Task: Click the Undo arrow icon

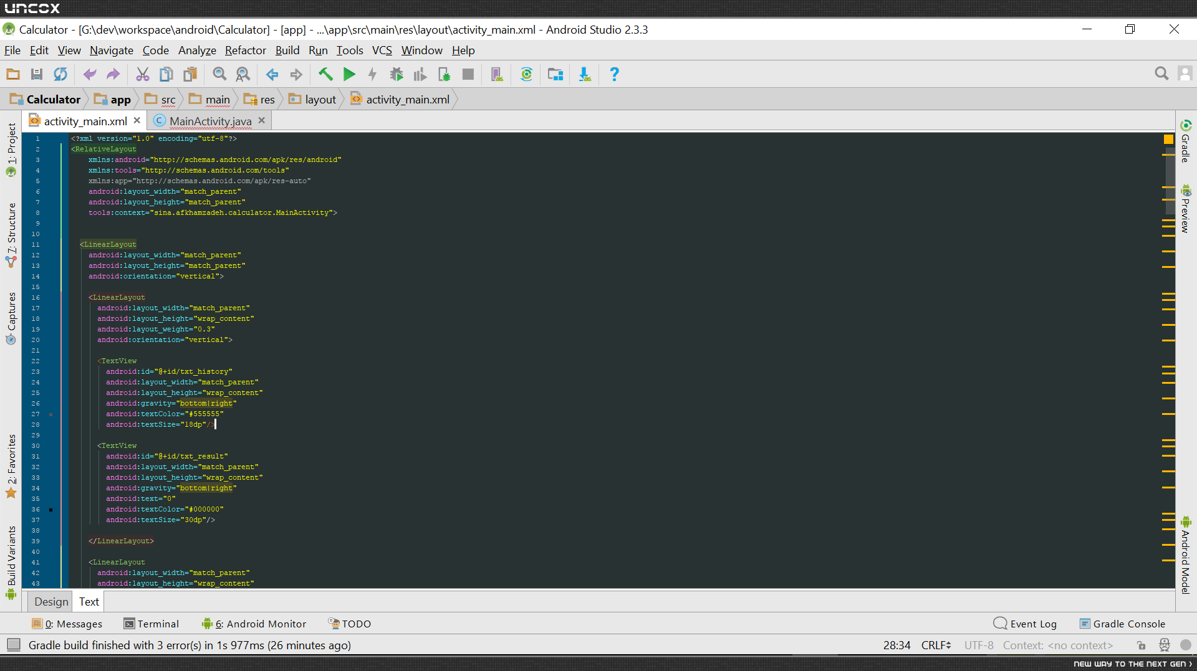Action: (x=90, y=75)
